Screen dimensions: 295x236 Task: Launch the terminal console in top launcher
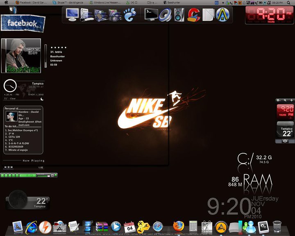(151, 14)
